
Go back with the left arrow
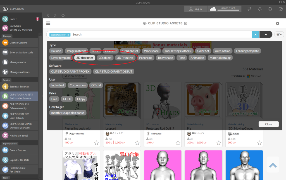click(48, 16)
